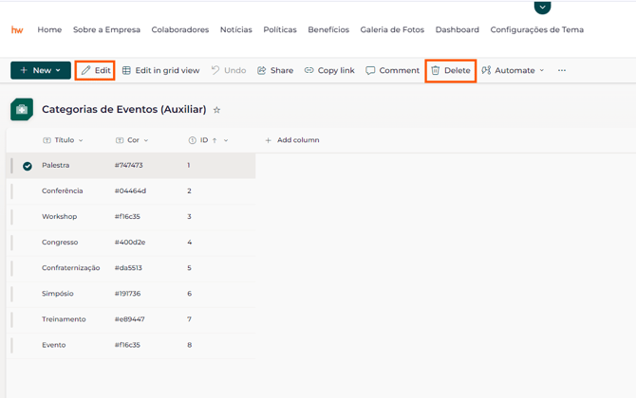
Task: Open Galeria de Fotos navigation item
Action: pos(392,30)
